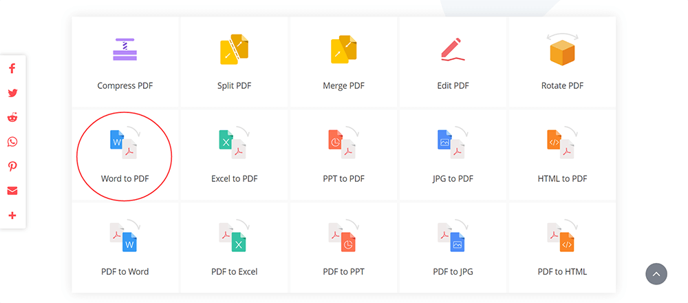Share page by email icon
This screenshot has width=688, height=303.
pyautogui.click(x=12, y=191)
